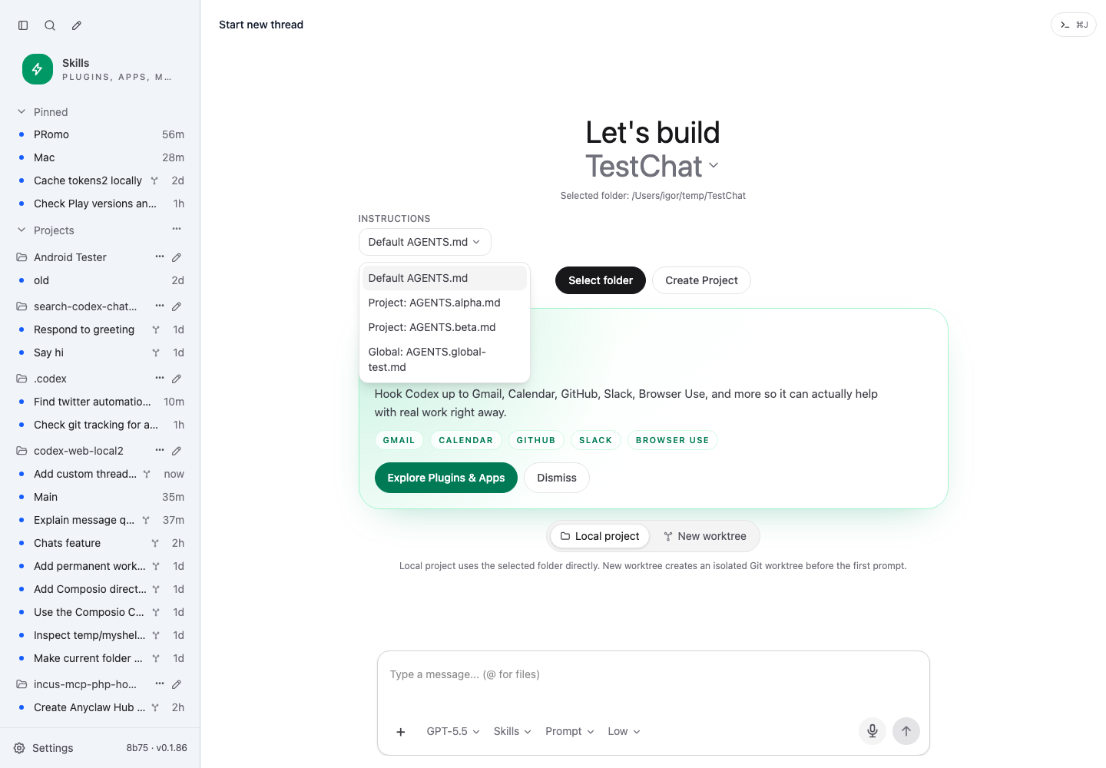The height and width of the screenshot is (768, 1106).
Task: Click edit pencil for search-codex-chat project
Action: coord(177,306)
